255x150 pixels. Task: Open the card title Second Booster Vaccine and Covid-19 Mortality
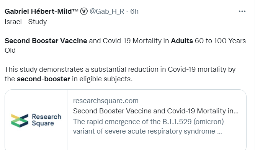[x=155, y=111]
